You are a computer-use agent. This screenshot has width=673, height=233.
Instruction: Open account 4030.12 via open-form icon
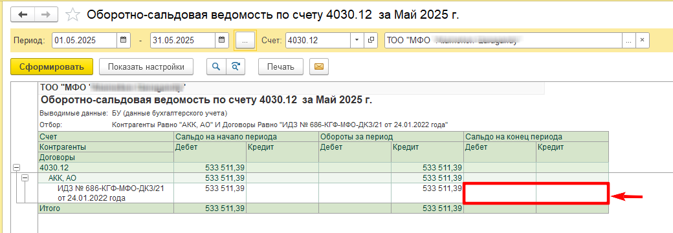pos(371,41)
